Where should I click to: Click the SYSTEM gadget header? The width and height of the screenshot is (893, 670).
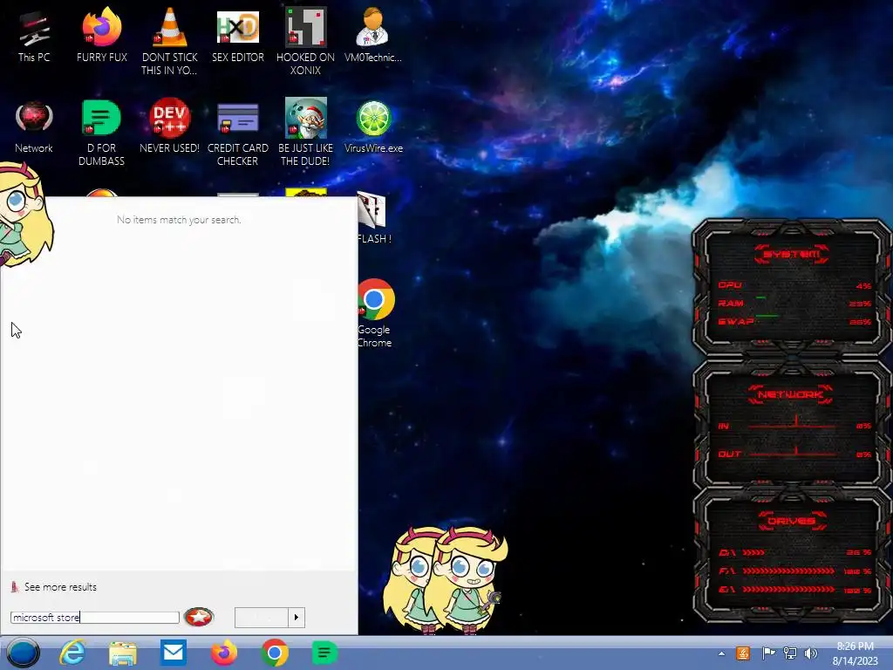point(791,254)
